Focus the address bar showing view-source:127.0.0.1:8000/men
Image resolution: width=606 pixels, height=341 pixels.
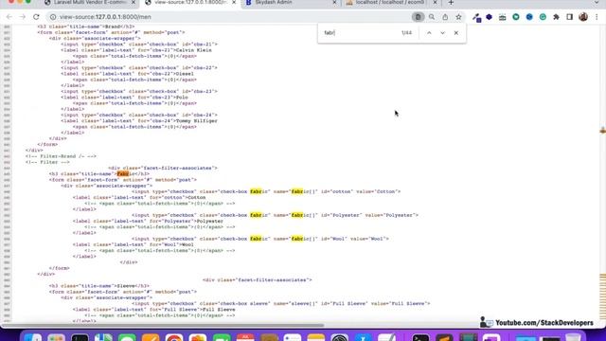point(232,17)
